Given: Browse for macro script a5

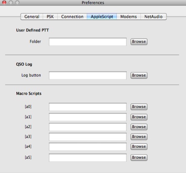Looking at the screenshot, I should pyautogui.click(x=139, y=158).
